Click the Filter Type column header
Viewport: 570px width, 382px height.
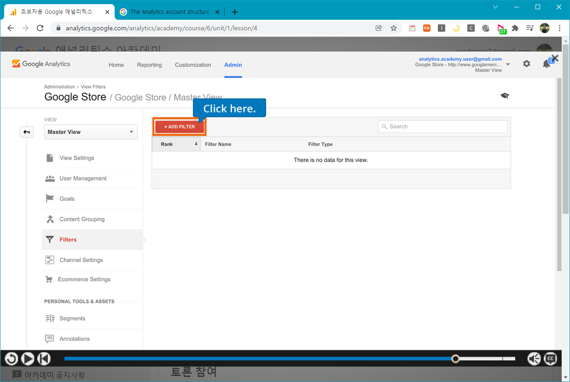tap(320, 144)
